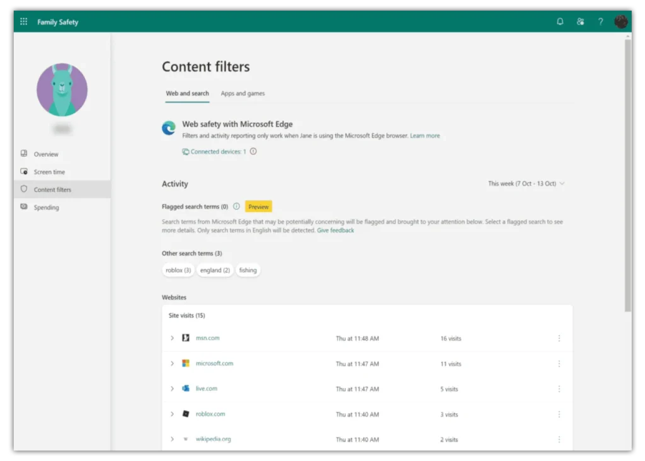Click the 16 visits count
The image size is (645, 461).
pyautogui.click(x=451, y=338)
